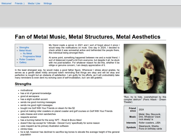Viewport: 181px width, 136px height.
Task: Click the Interests label cell
Action: 131,123
